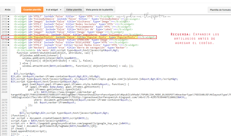231x136 pixels.
Task: Click the window.attachEvent code line
Action: [78, 66]
